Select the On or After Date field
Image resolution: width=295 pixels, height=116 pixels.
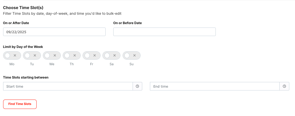click(x=54, y=32)
